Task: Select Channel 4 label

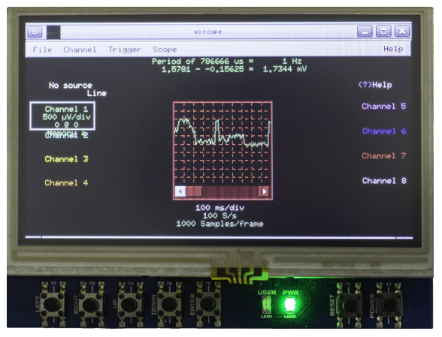Action: [x=66, y=183]
